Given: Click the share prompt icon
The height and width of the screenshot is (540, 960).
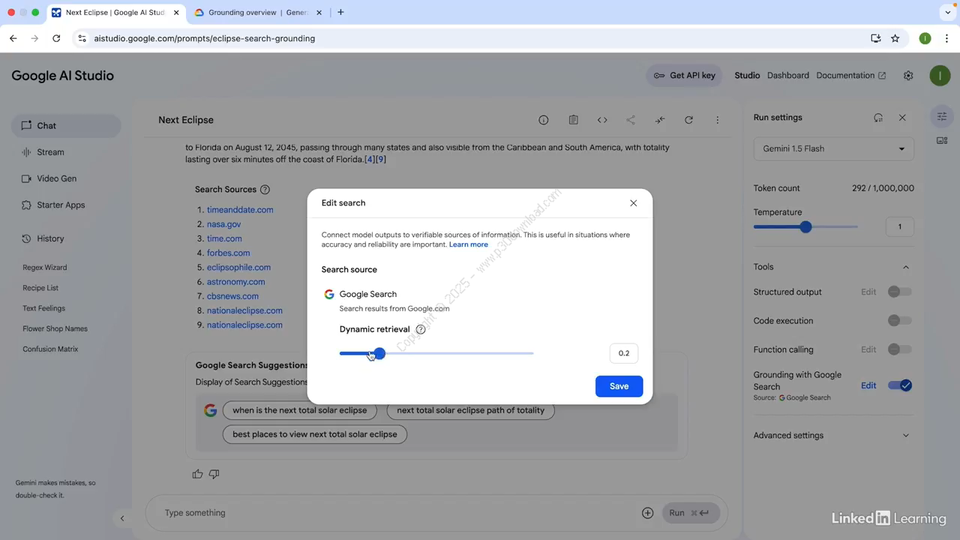Looking at the screenshot, I should pos(631,120).
